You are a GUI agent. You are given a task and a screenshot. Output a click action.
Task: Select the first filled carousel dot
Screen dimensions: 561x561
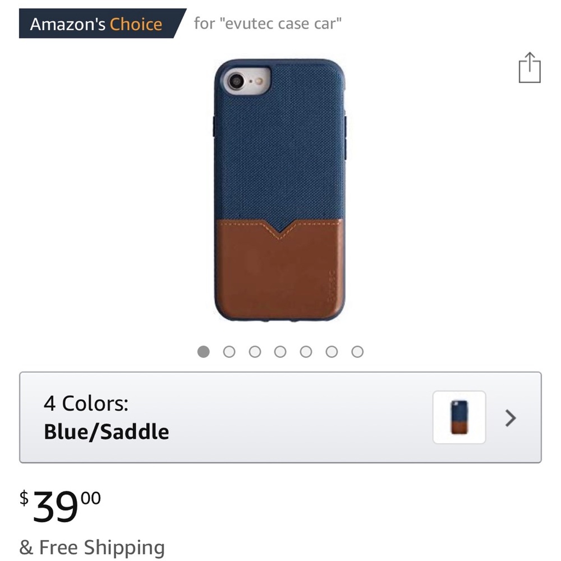tap(204, 351)
